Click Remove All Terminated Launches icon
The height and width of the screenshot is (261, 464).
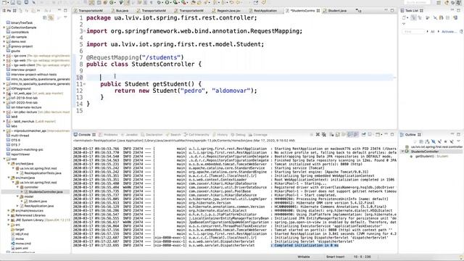(x=324, y=135)
